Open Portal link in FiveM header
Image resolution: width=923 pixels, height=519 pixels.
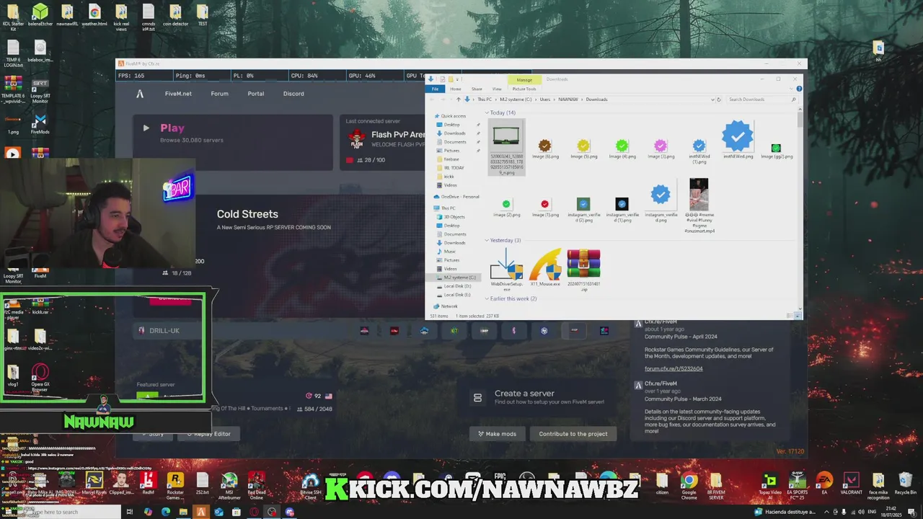[x=255, y=94]
